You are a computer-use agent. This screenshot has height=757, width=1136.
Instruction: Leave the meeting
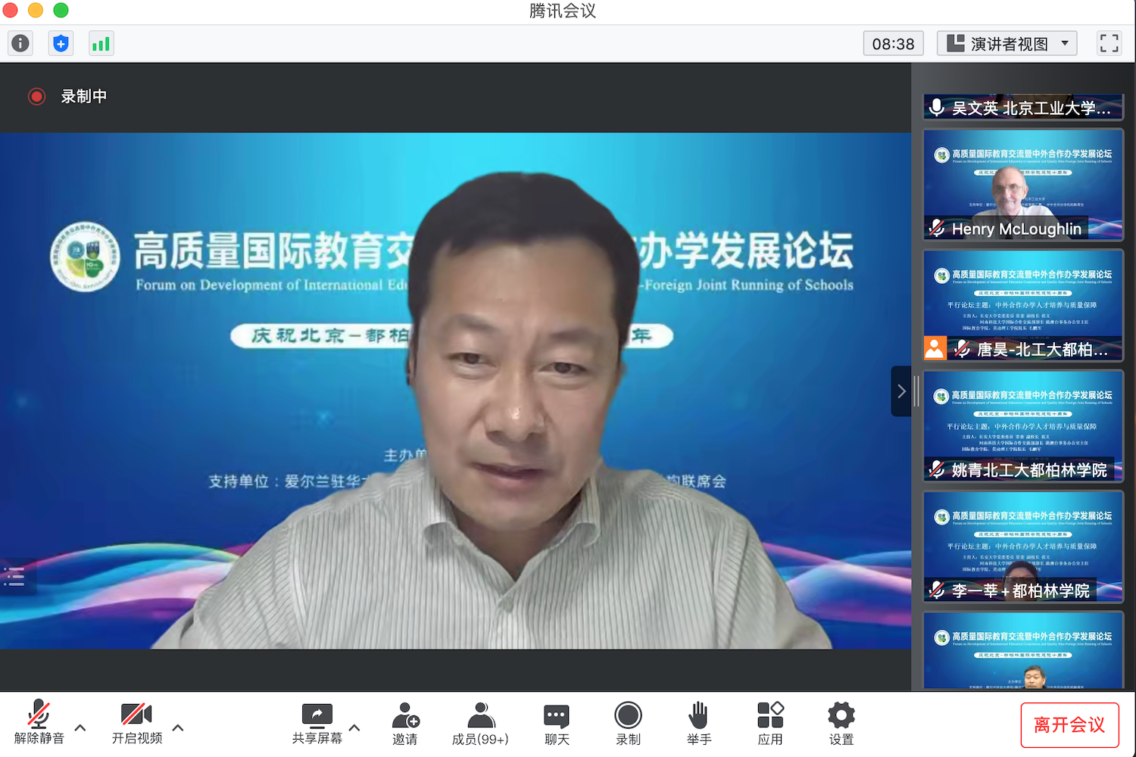1069,725
